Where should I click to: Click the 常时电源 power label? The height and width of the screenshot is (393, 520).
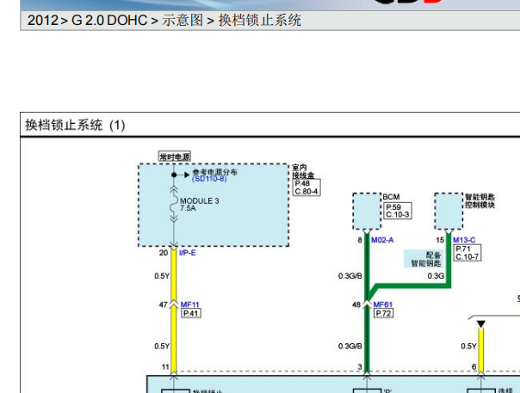tap(175, 157)
